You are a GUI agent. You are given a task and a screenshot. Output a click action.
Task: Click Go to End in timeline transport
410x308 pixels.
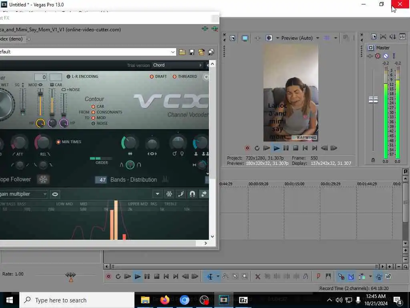click(x=176, y=276)
